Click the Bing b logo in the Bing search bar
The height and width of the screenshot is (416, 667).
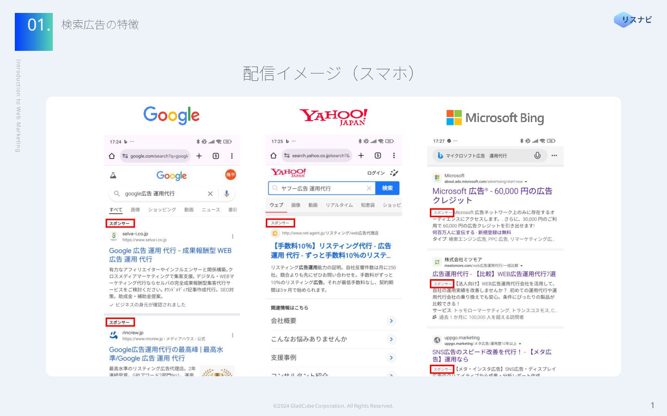pyautogui.click(x=440, y=156)
